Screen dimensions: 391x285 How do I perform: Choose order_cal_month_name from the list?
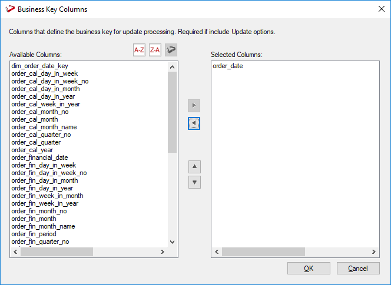click(x=44, y=127)
